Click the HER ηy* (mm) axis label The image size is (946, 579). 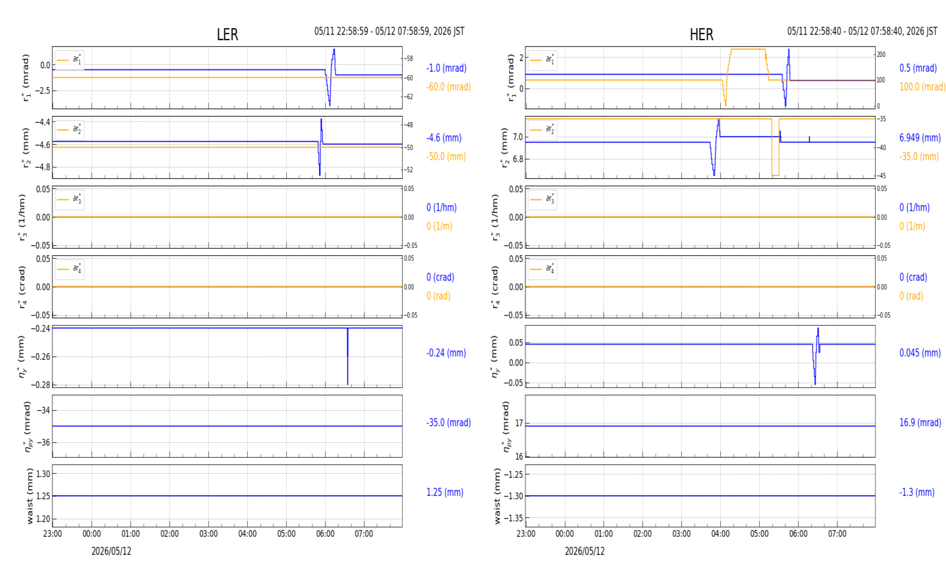(x=495, y=357)
